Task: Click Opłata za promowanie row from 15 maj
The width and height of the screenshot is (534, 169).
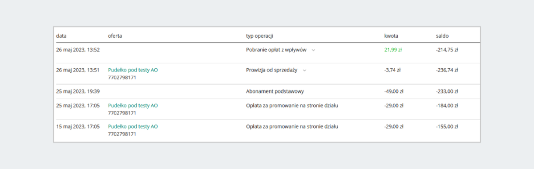Action: (x=267, y=130)
